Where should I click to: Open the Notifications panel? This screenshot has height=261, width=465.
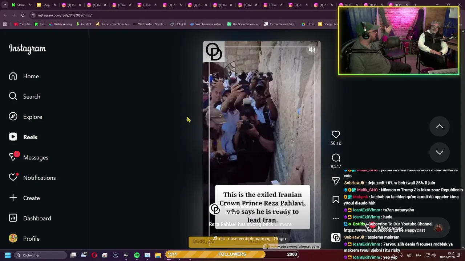(39, 178)
